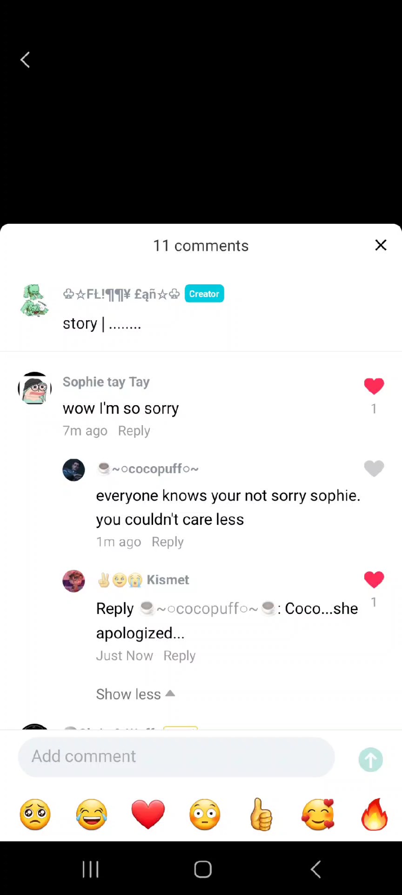Viewport: 402px width, 895px height.
Task: Insert the smiling face with hearts emoji
Action: click(x=318, y=814)
